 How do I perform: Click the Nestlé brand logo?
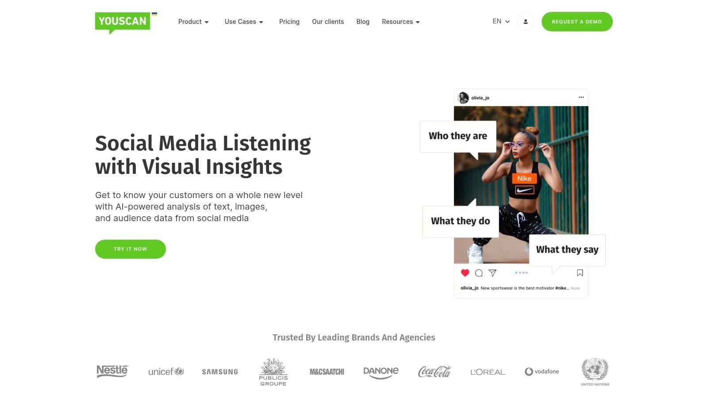(112, 371)
